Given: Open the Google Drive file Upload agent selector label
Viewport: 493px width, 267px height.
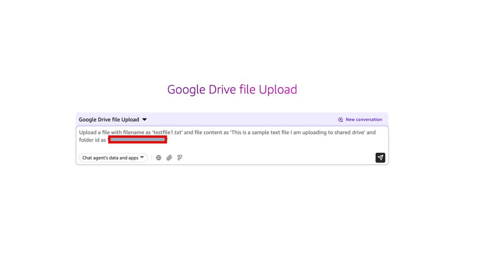Looking at the screenshot, I should [x=109, y=120].
